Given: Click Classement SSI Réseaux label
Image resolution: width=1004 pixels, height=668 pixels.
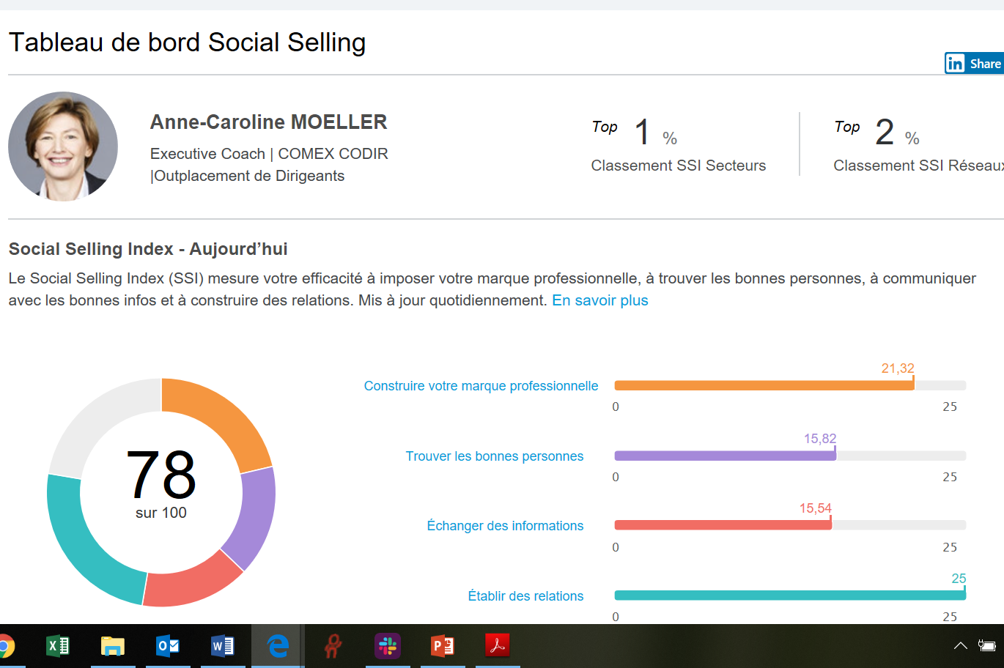Looking at the screenshot, I should (x=918, y=166).
